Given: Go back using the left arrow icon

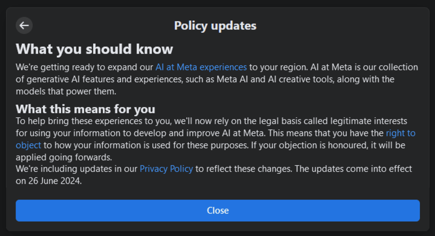Looking at the screenshot, I should tap(24, 26).
